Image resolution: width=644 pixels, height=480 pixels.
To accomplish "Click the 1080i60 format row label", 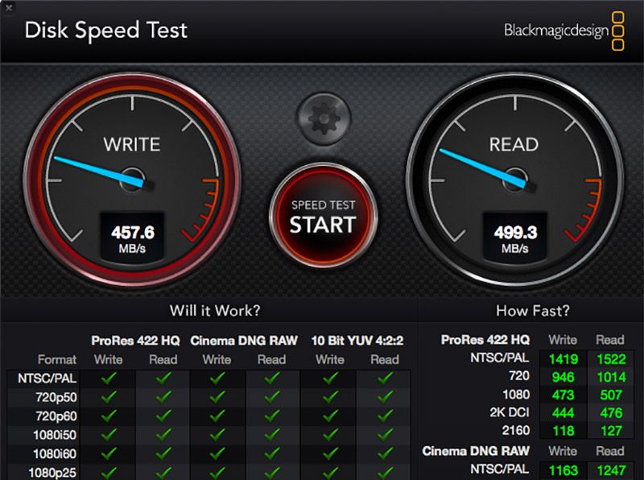I will [x=54, y=454].
